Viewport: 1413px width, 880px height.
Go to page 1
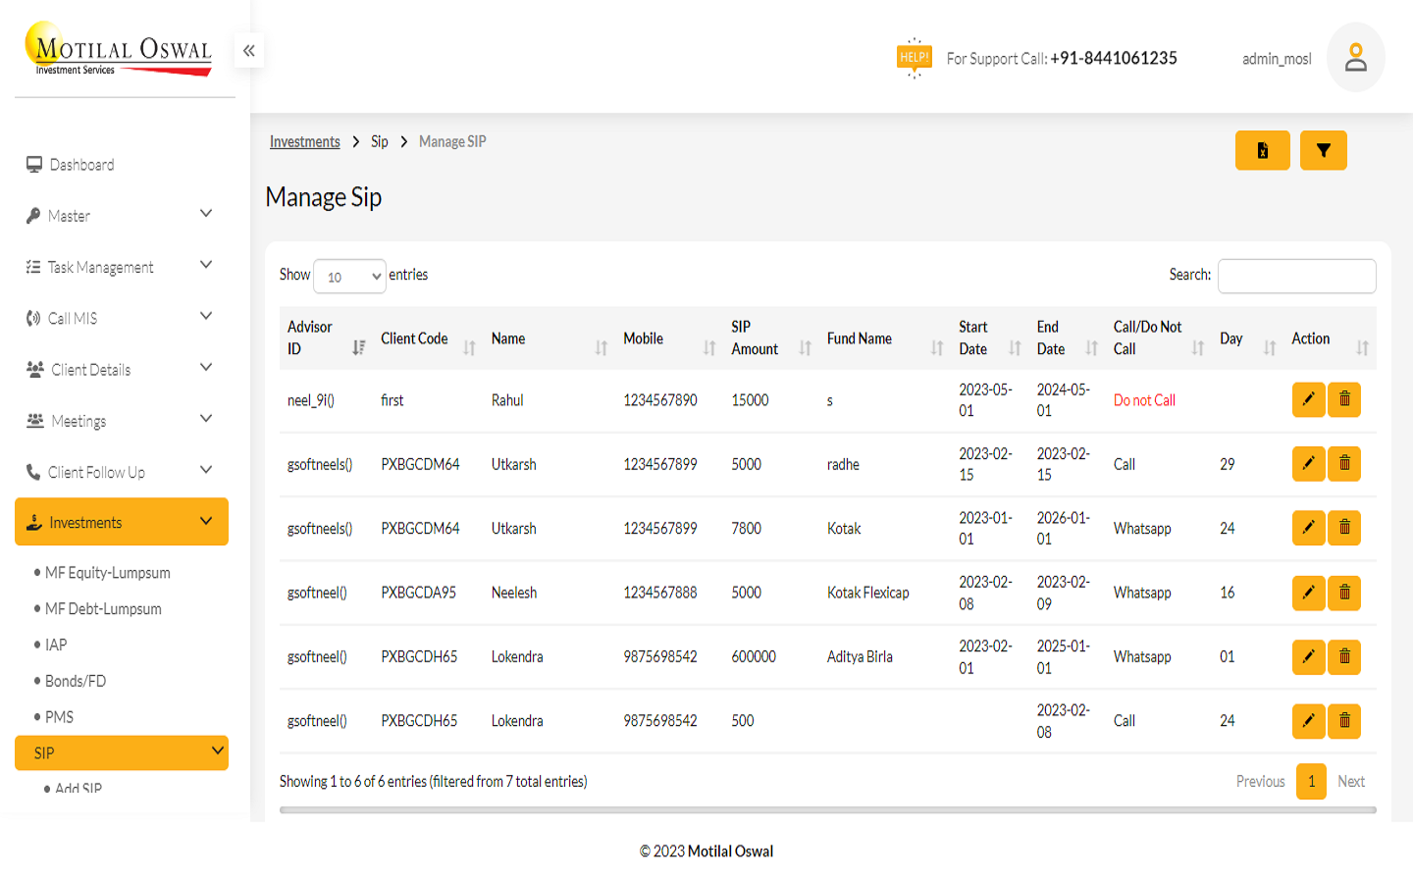coord(1311,781)
